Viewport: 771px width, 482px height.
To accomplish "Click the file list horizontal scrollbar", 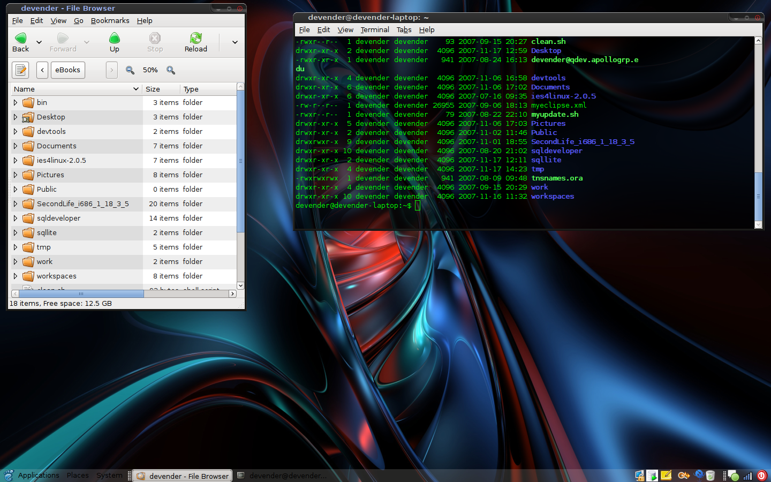I will click(x=80, y=293).
